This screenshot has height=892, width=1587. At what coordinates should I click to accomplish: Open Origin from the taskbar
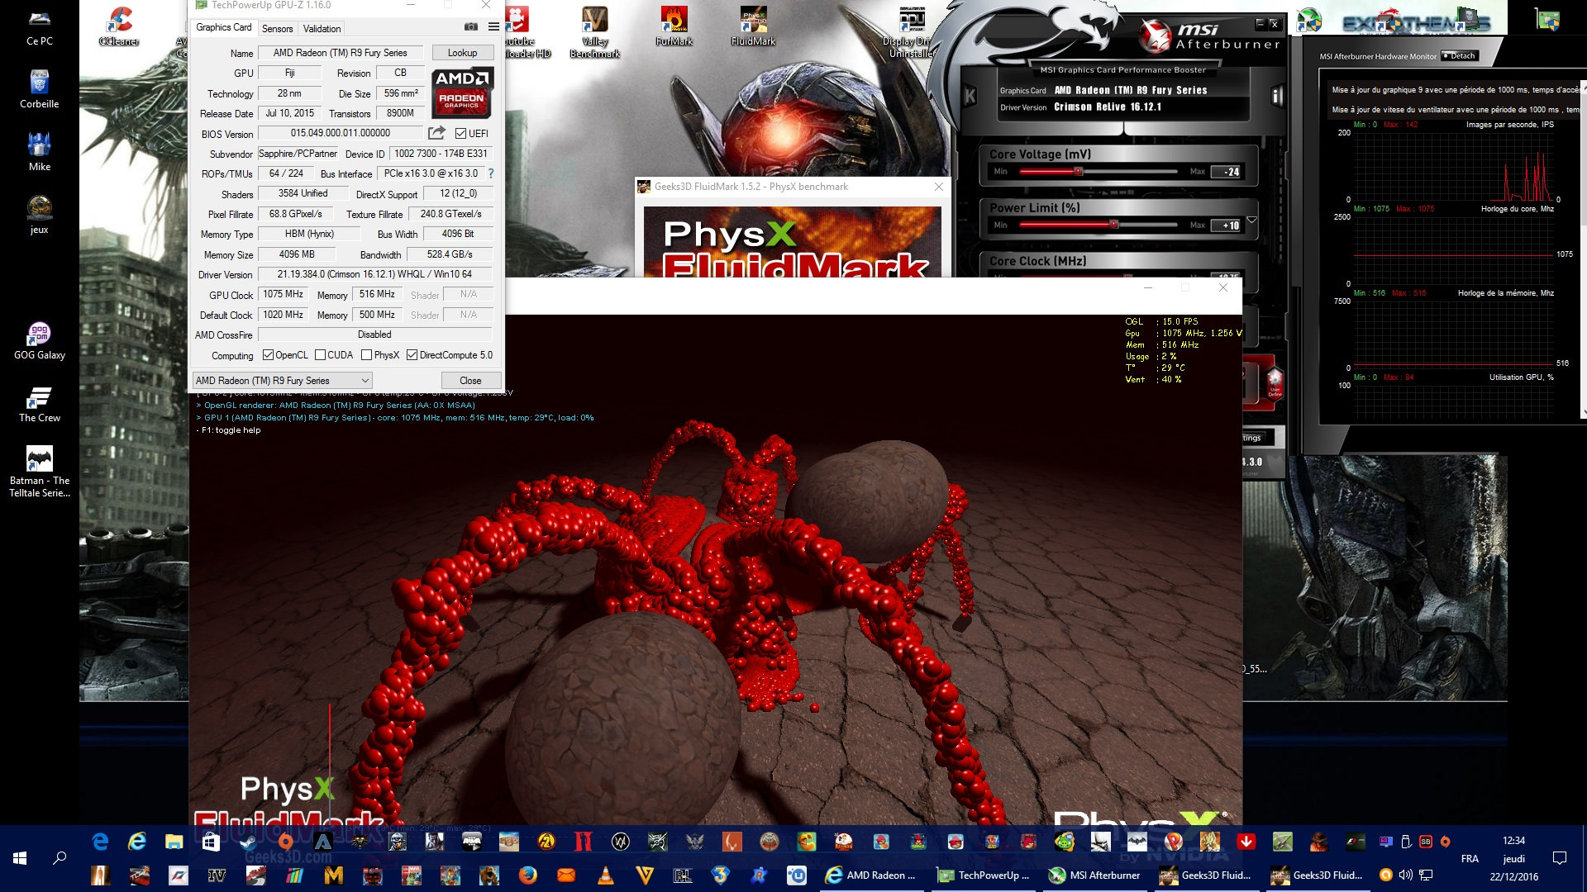coord(285,842)
